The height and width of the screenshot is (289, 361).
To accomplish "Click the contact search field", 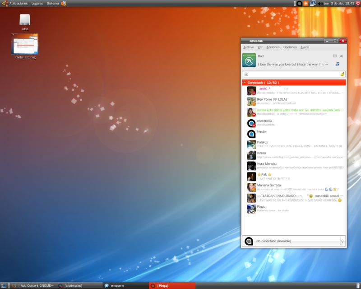I will click(294, 74).
